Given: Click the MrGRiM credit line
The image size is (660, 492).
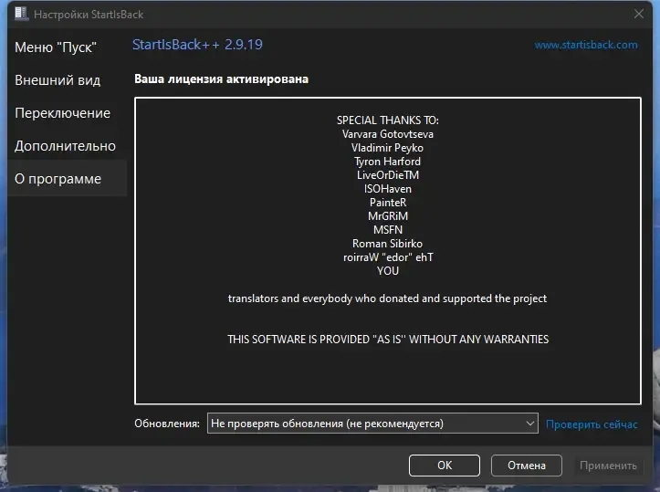Looking at the screenshot, I should 388,216.
